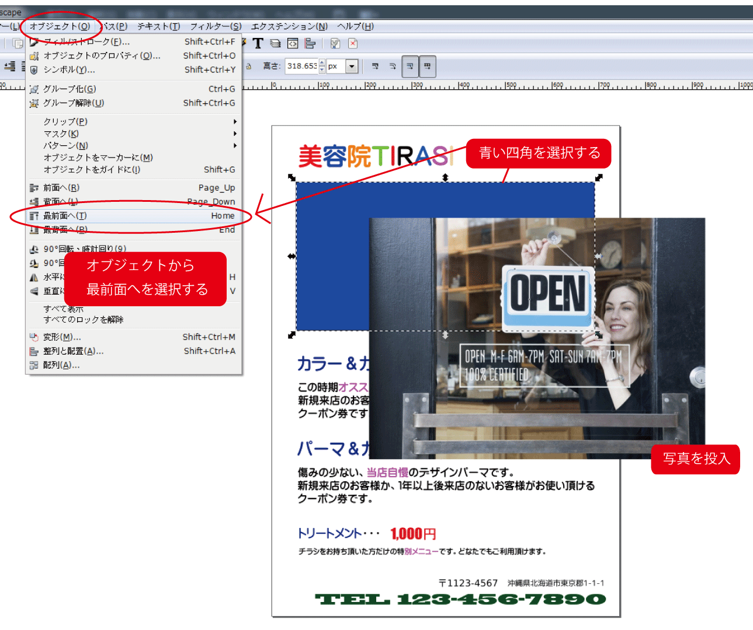Click the top-center selection scale handle

coord(445,177)
